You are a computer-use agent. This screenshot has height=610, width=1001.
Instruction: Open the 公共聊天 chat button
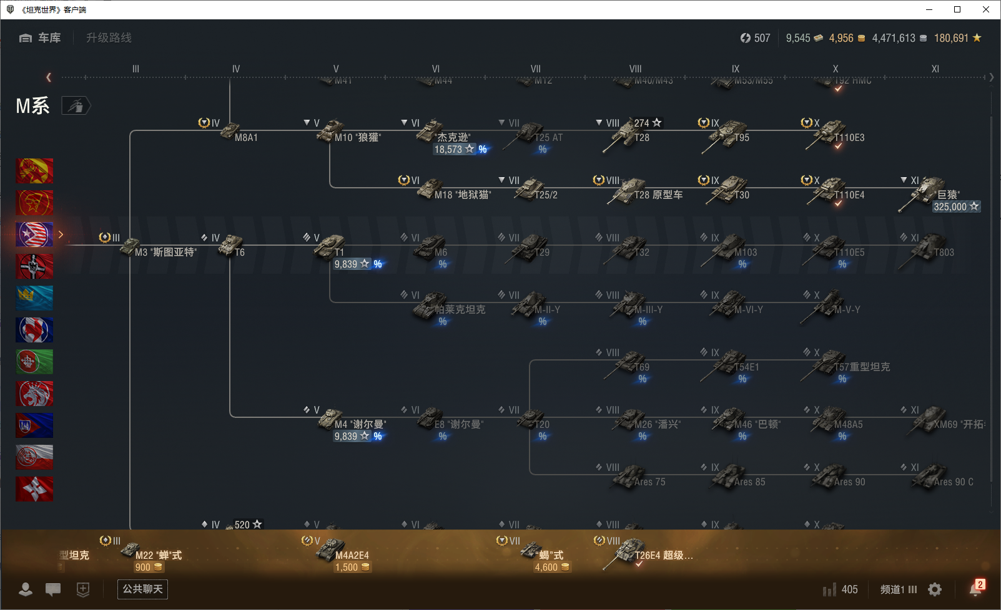click(x=142, y=589)
